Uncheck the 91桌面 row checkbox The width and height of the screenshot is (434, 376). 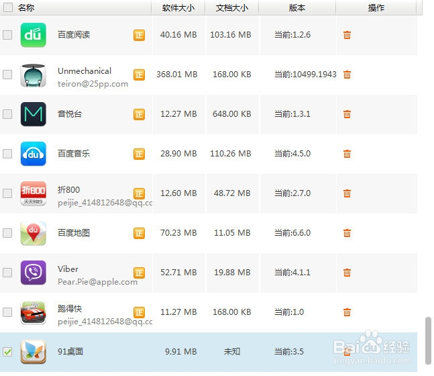[7, 352]
